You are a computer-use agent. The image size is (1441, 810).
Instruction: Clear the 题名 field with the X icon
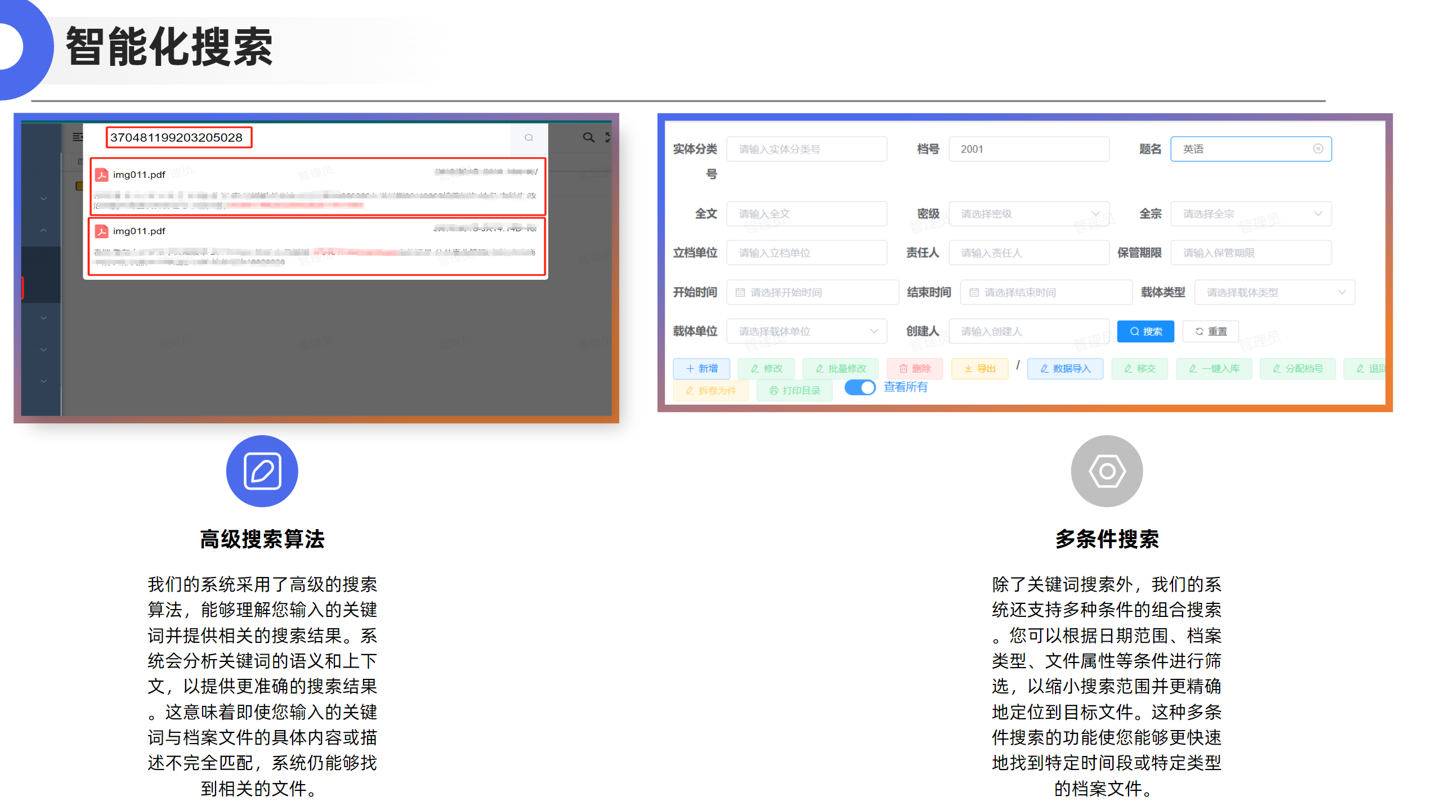click(x=1318, y=149)
